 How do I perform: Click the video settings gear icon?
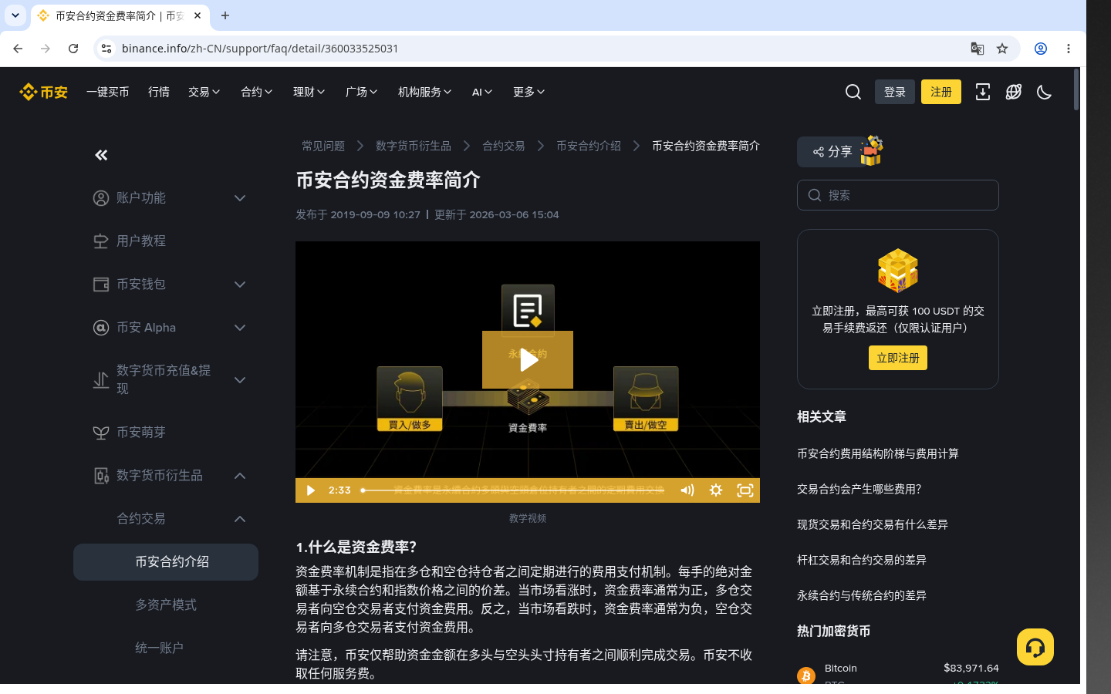716,490
